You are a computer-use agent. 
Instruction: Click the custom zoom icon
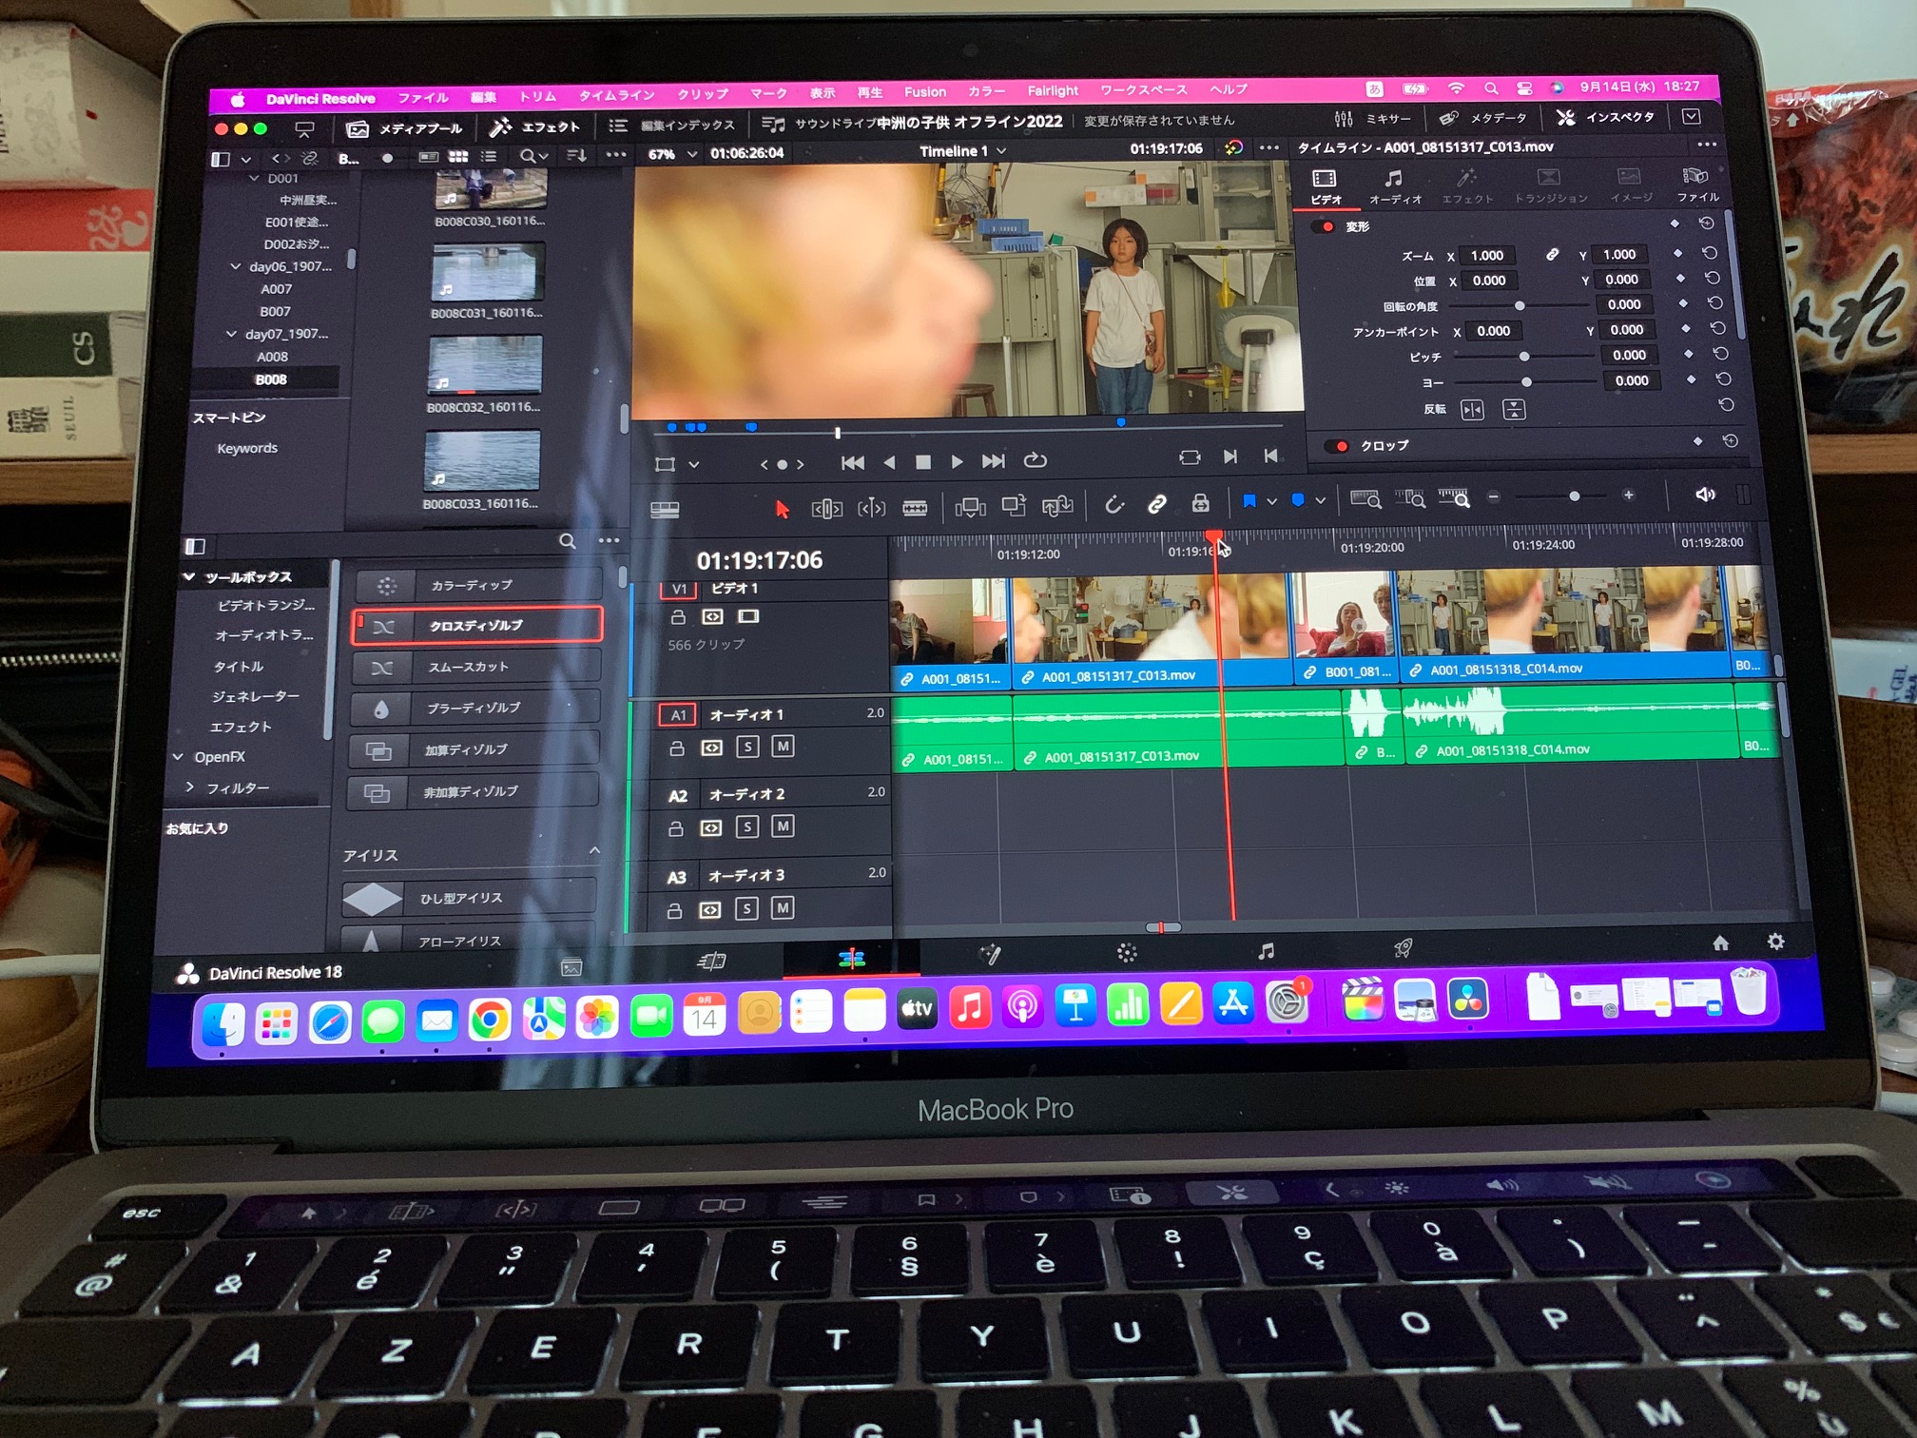1454,497
